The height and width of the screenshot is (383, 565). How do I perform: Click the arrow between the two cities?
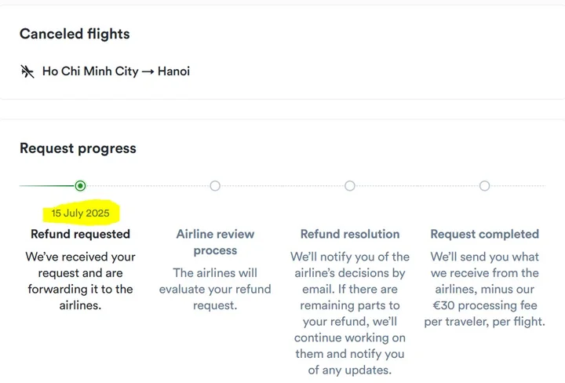click(x=148, y=71)
